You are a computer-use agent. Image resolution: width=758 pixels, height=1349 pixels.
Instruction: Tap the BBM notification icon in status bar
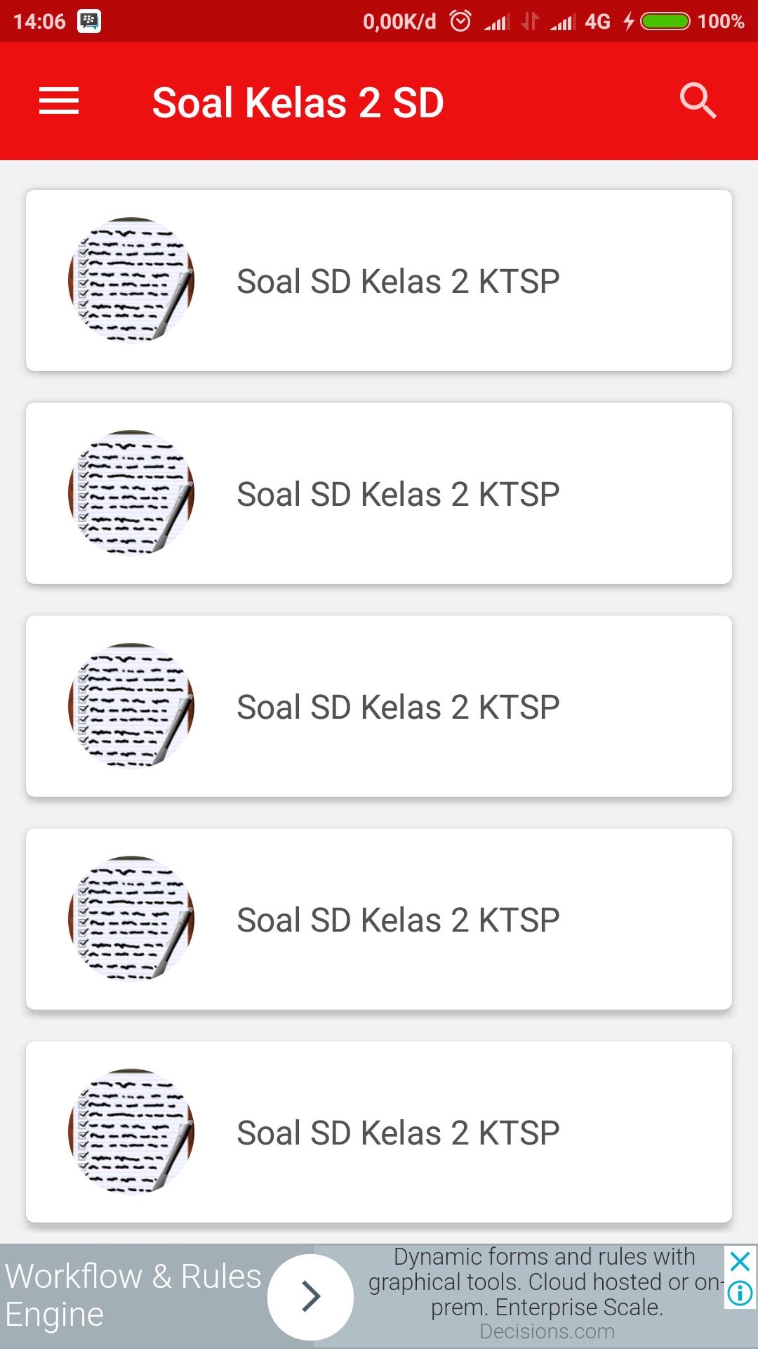(89, 21)
